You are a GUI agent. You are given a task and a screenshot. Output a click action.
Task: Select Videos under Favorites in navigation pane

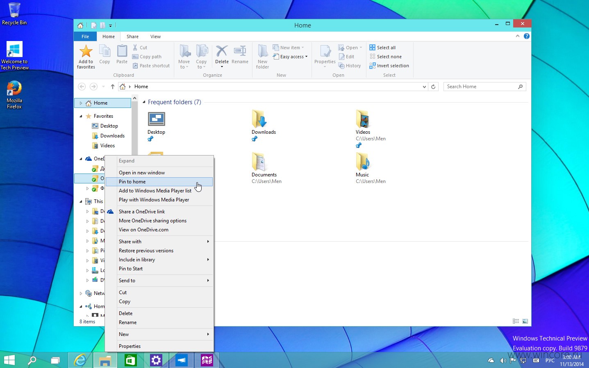pyautogui.click(x=107, y=146)
